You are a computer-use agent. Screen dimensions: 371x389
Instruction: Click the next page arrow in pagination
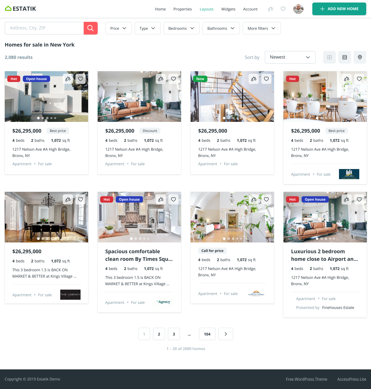(225, 334)
